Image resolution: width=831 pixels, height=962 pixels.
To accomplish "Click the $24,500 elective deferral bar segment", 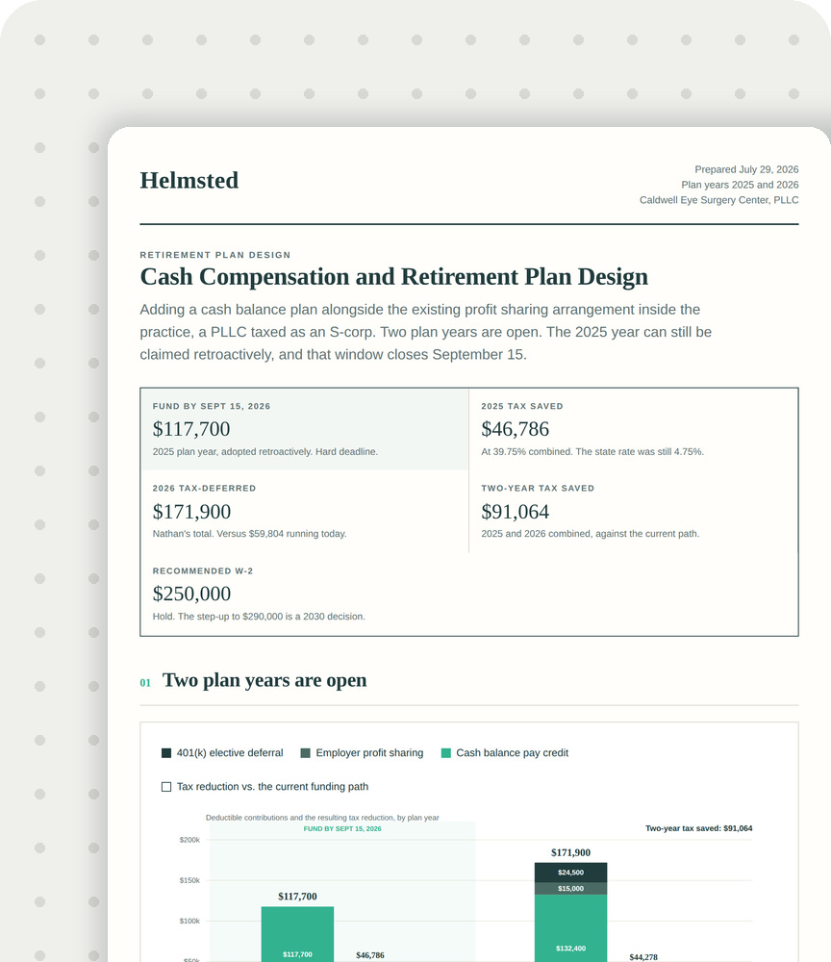I will tap(571, 873).
